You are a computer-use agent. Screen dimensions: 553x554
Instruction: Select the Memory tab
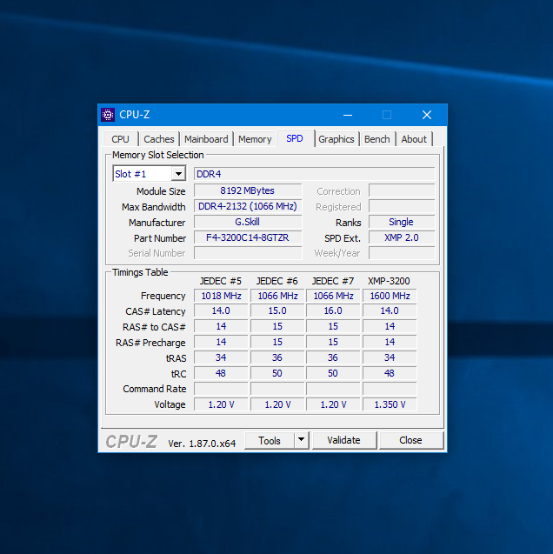click(x=255, y=139)
